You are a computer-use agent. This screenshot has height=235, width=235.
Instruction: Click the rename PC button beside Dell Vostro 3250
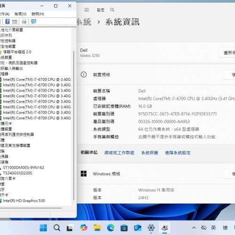(227, 53)
